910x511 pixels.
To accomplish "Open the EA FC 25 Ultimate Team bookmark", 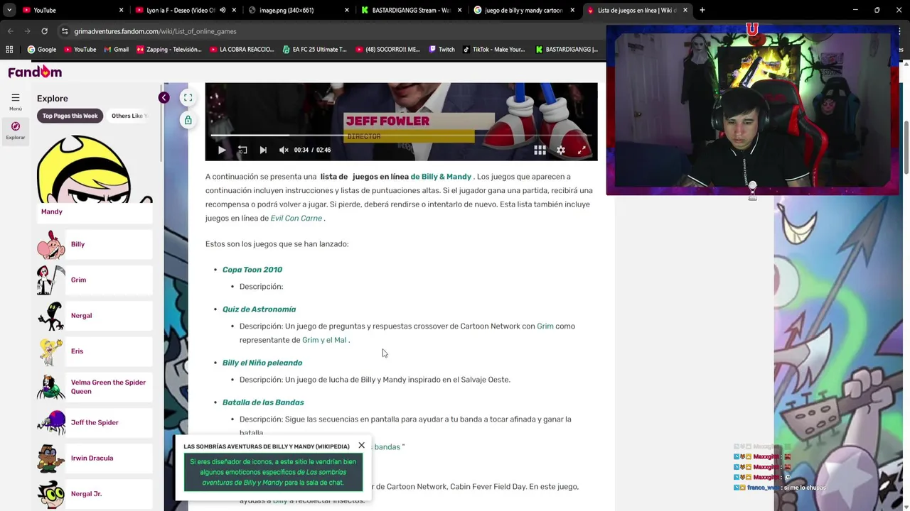I will pos(314,50).
